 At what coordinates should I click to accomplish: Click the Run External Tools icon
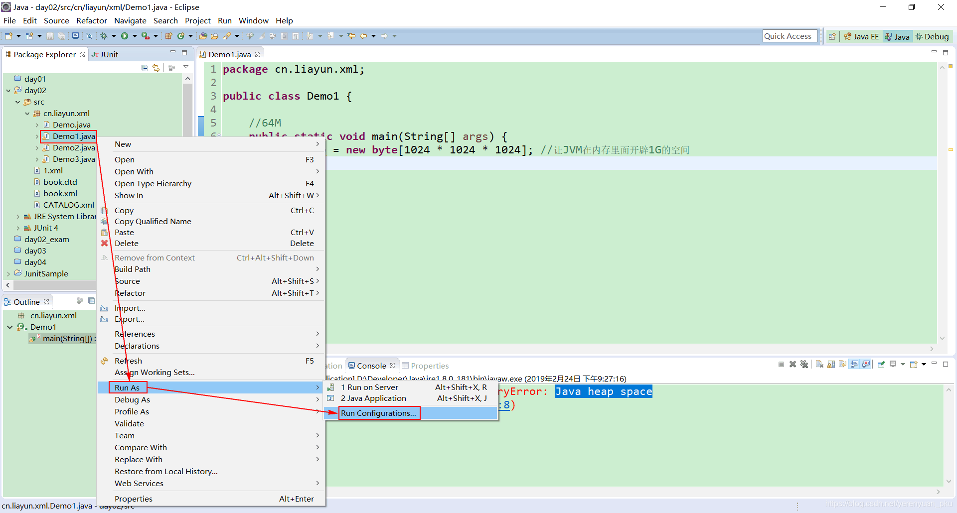click(146, 36)
